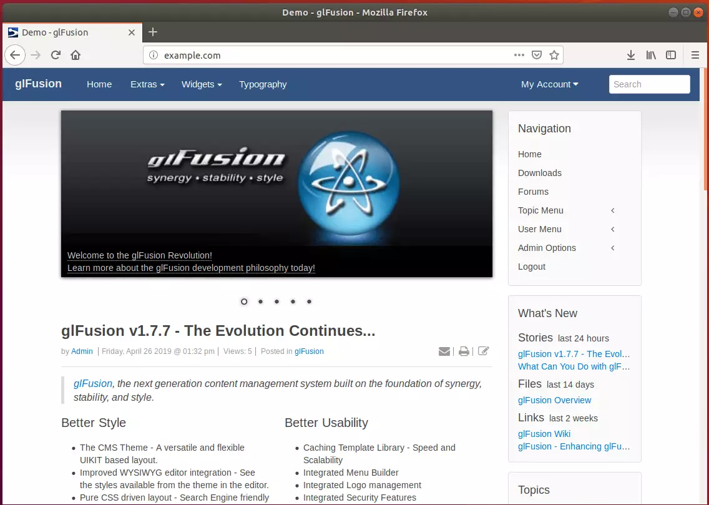Open Typography in the top navbar
The width and height of the screenshot is (709, 505).
[x=263, y=84]
